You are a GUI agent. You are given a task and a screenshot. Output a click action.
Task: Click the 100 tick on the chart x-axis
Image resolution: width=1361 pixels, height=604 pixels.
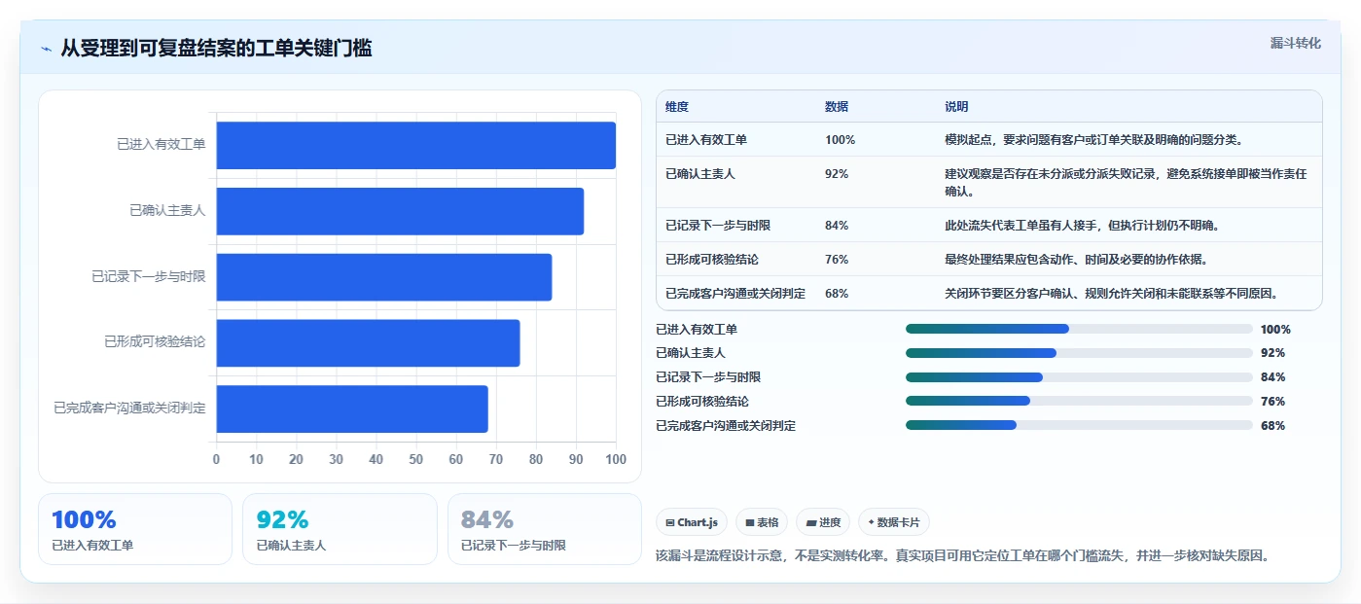click(616, 460)
